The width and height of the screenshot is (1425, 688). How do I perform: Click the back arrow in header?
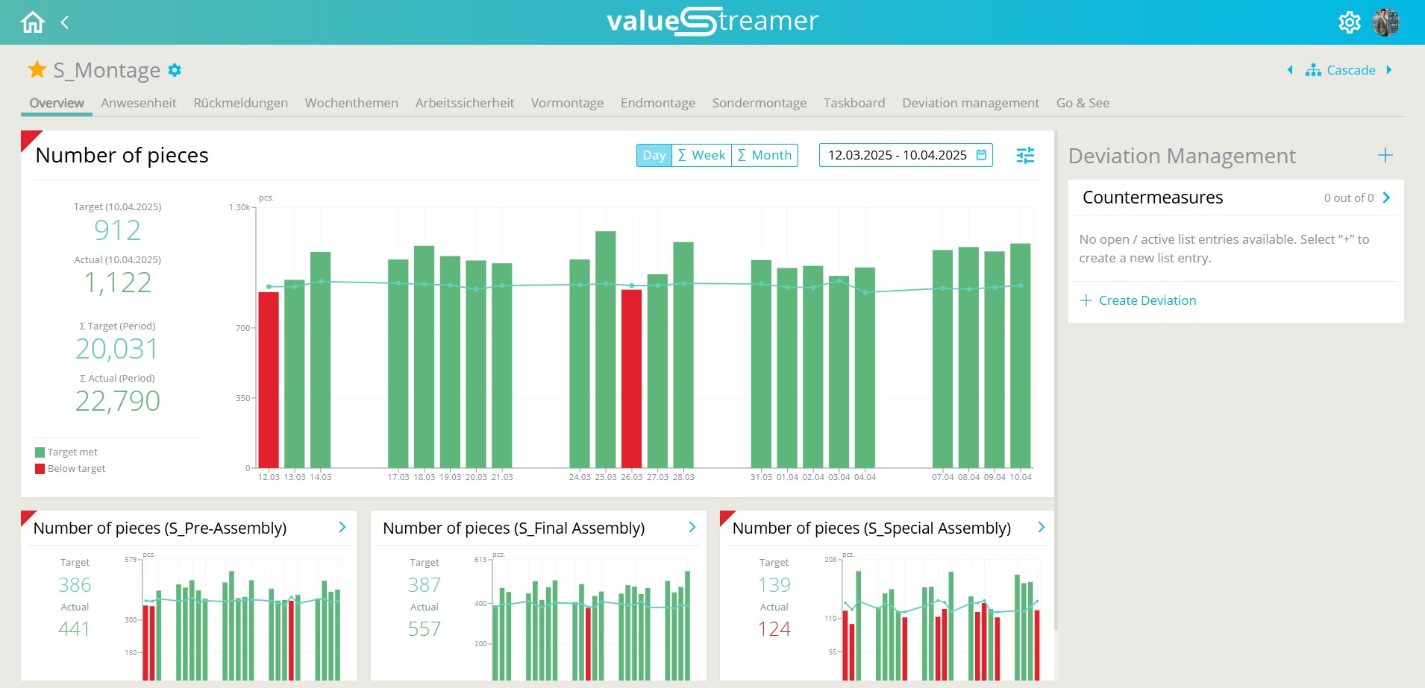point(65,22)
